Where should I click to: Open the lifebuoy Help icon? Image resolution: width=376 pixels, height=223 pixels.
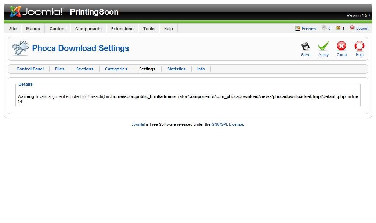(359, 46)
